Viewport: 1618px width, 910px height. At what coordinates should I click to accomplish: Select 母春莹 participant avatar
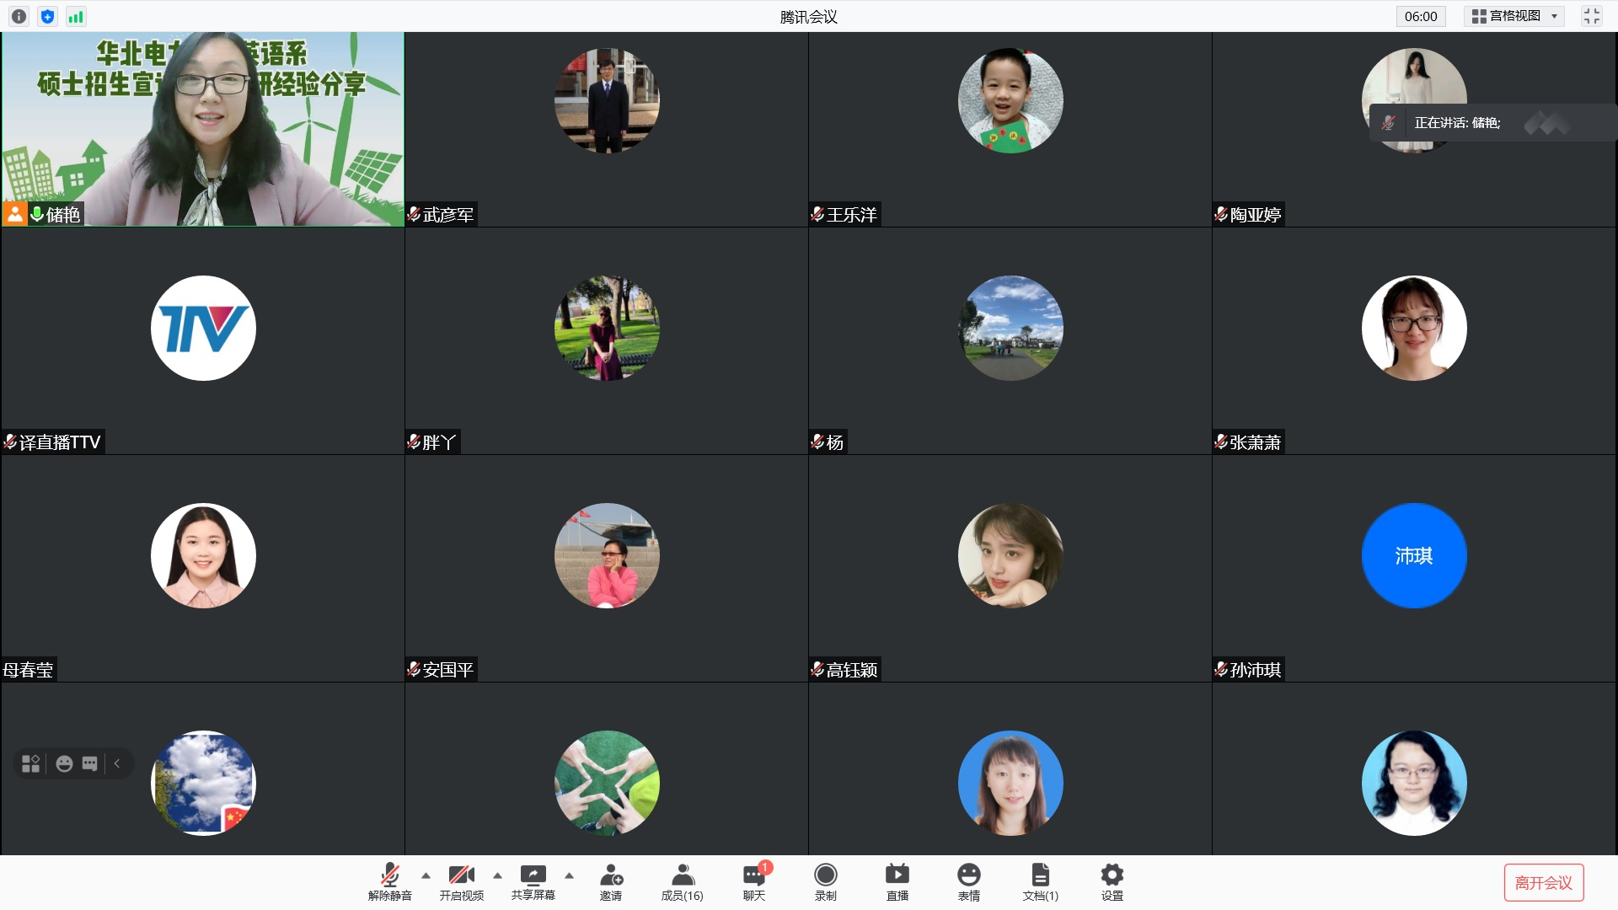(203, 555)
